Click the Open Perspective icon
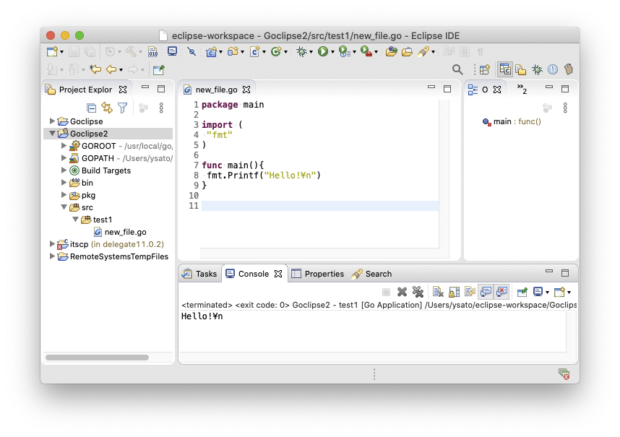Viewport: 620px width, 437px height. (x=484, y=69)
